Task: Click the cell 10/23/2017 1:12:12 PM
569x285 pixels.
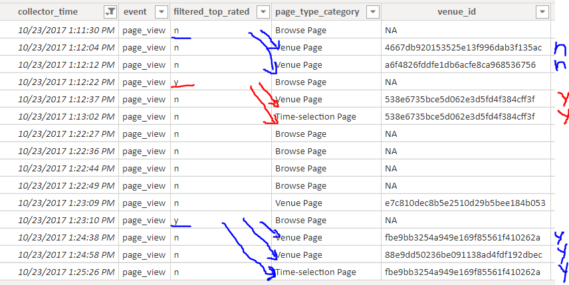Action: coord(66,65)
